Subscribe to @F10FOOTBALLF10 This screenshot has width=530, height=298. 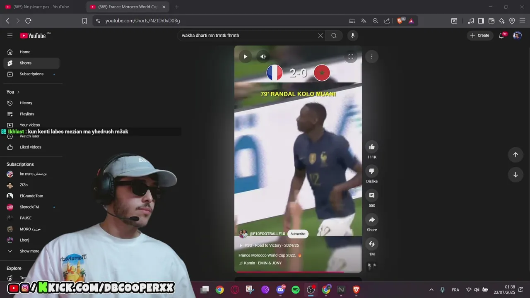pyautogui.click(x=298, y=234)
